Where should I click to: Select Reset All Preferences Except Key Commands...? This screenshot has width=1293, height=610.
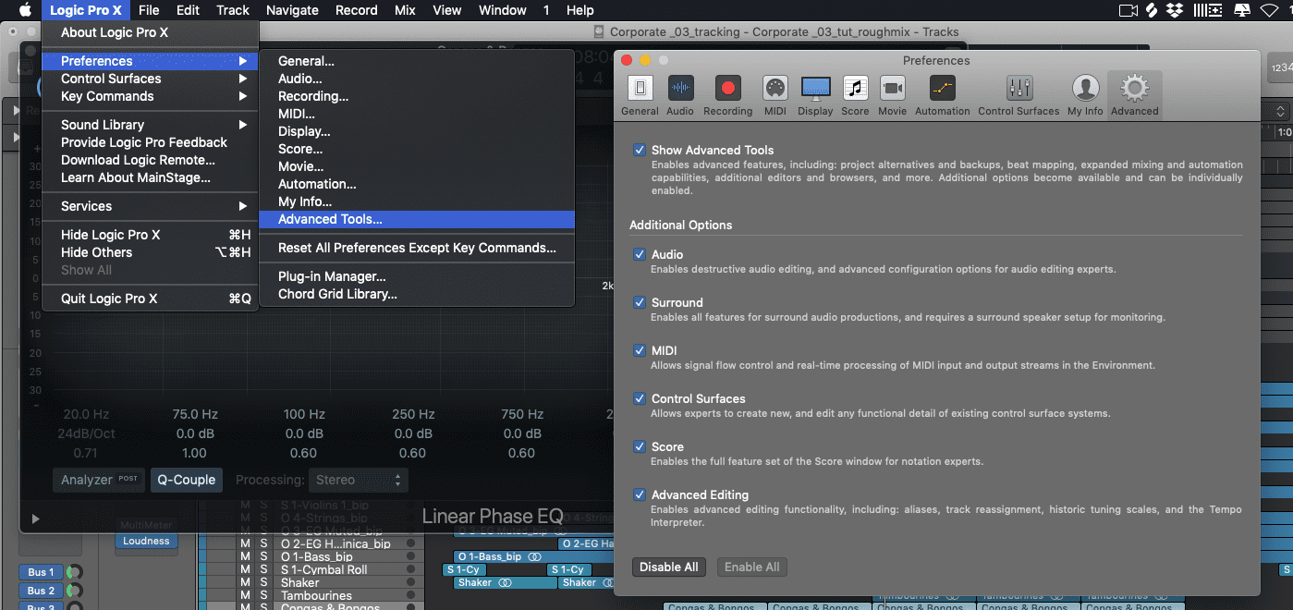(x=417, y=248)
